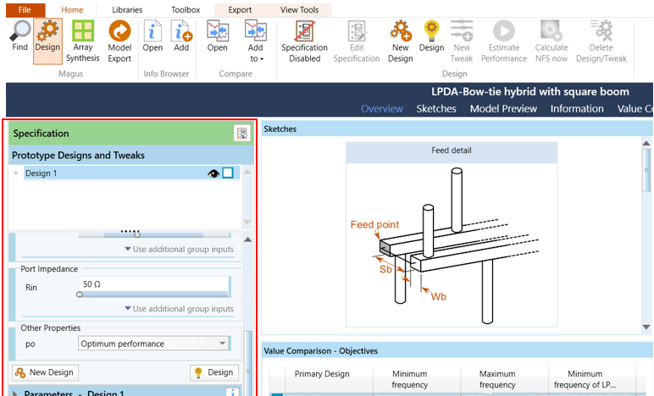Open the Add to compare dropdown

tap(256, 41)
